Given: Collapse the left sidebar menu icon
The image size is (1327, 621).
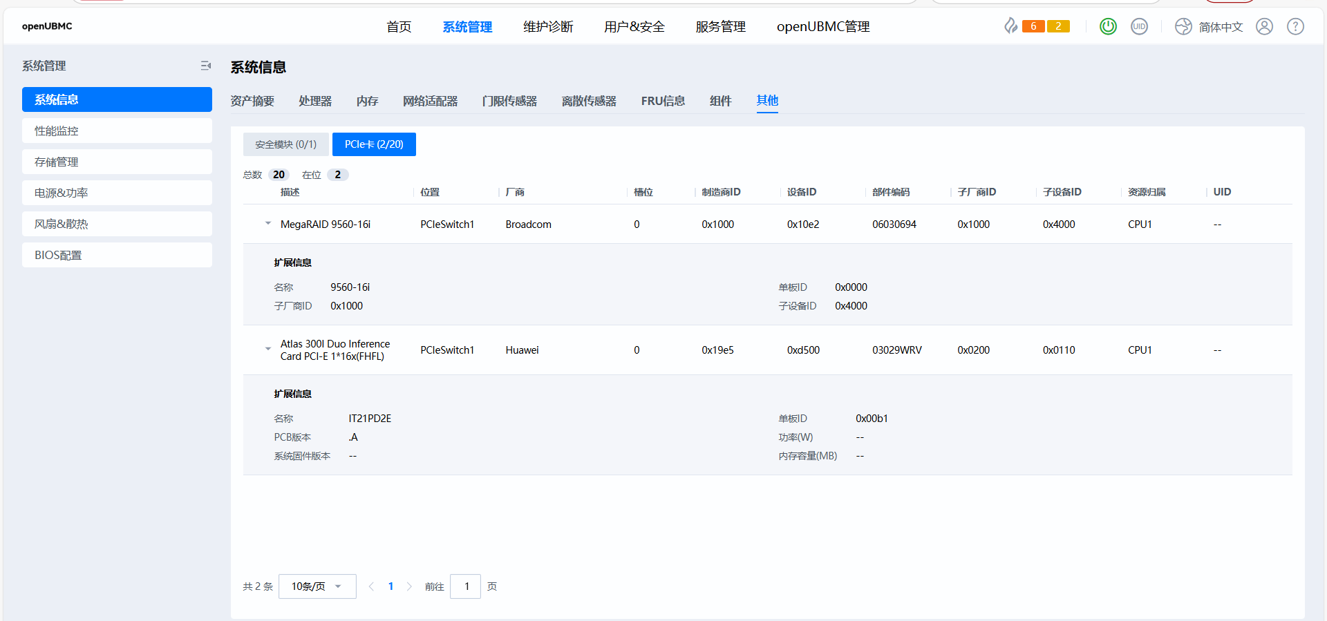Looking at the screenshot, I should point(205,66).
